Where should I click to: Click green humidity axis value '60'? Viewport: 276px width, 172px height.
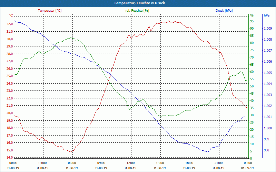[x=252, y=72]
